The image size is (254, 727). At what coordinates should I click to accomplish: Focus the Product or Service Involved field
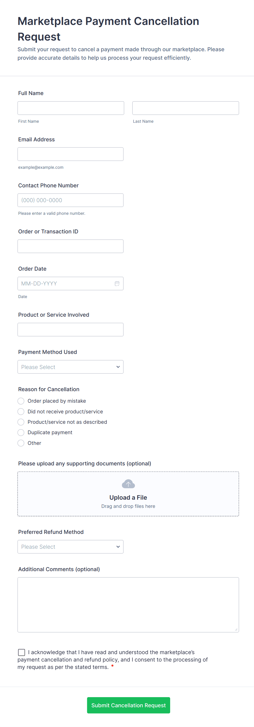coord(70,330)
